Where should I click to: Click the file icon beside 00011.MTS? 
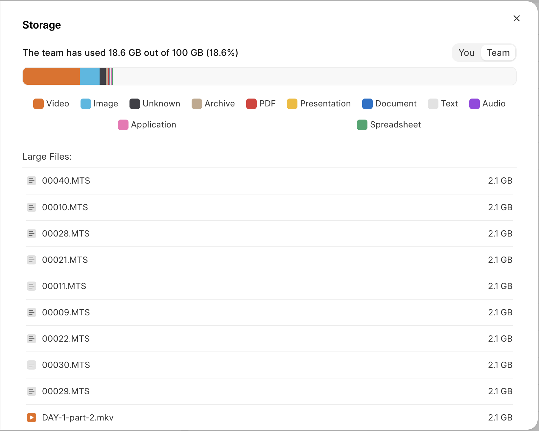coord(32,286)
